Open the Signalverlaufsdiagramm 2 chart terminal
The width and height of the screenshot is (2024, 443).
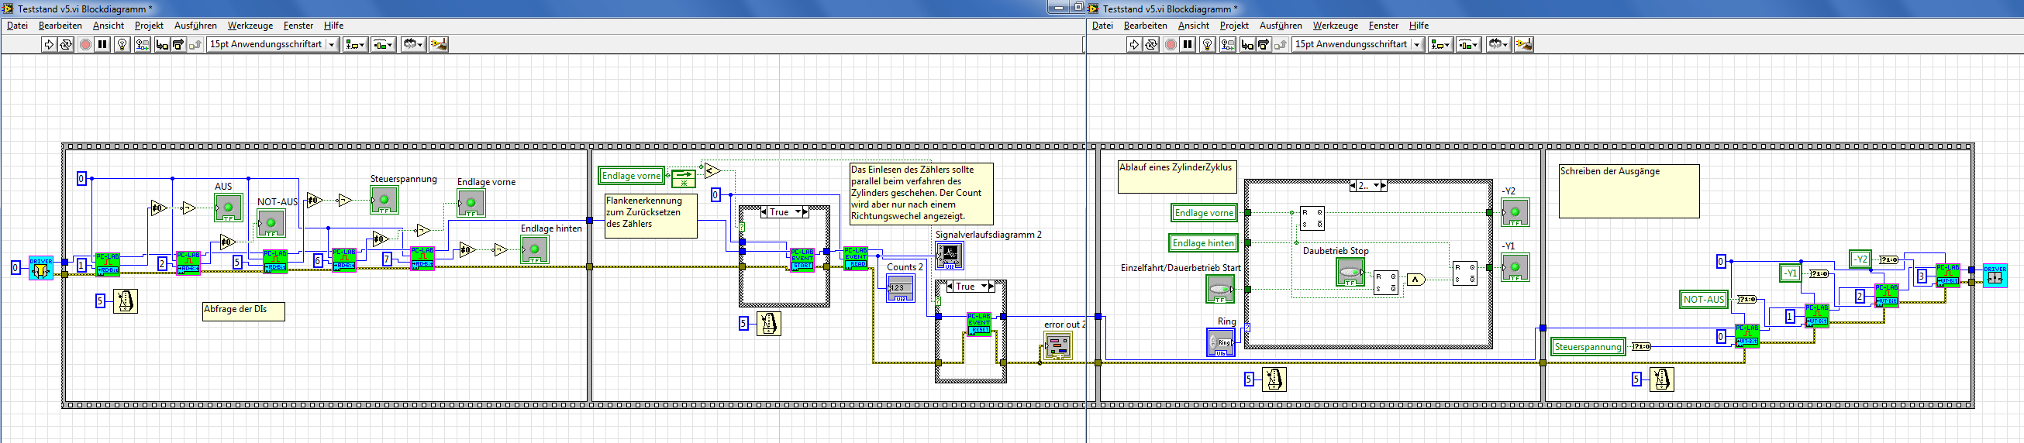(949, 256)
